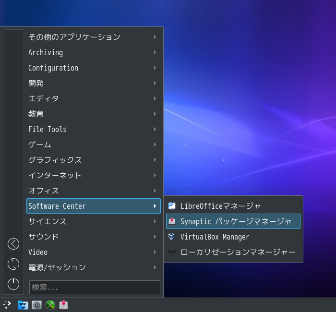This screenshot has height=312, width=336.
Task: Launch the Synaptic icon on the taskbar
Action: click(x=64, y=305)
